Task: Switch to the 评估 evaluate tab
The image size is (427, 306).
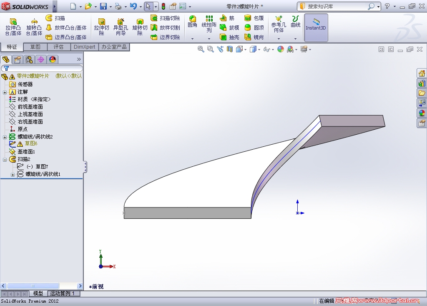Action: tap(58, 47)
